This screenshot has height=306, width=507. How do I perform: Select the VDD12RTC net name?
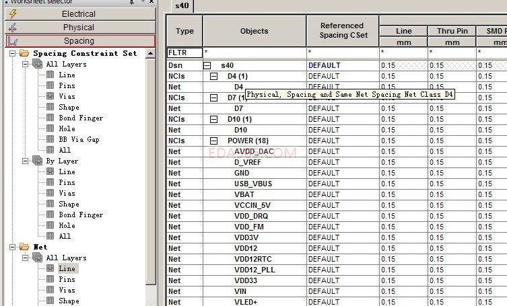pos(253,259)
